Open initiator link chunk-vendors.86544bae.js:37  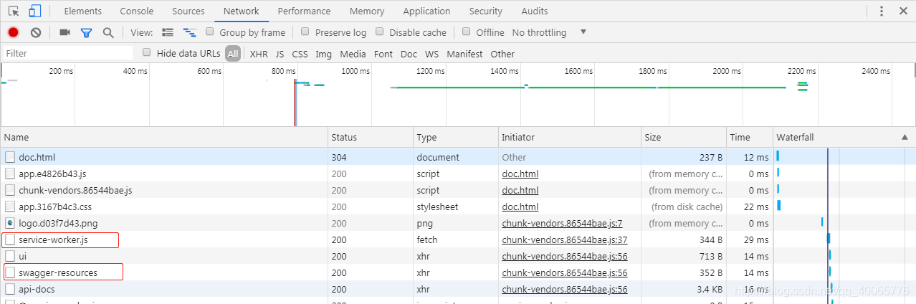(564, 239)
